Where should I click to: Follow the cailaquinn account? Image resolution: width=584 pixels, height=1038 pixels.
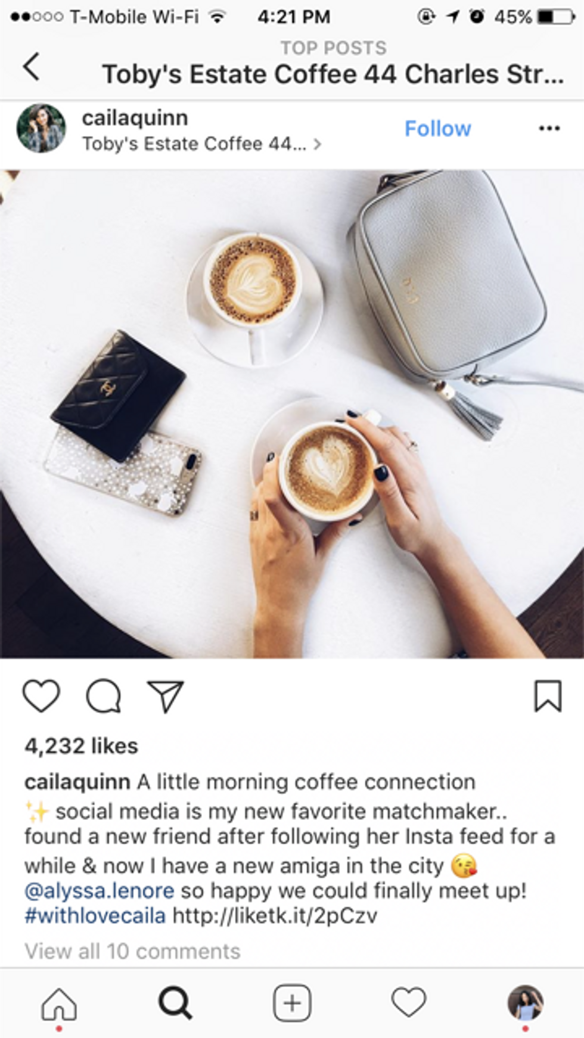click(x=437, y=128)
